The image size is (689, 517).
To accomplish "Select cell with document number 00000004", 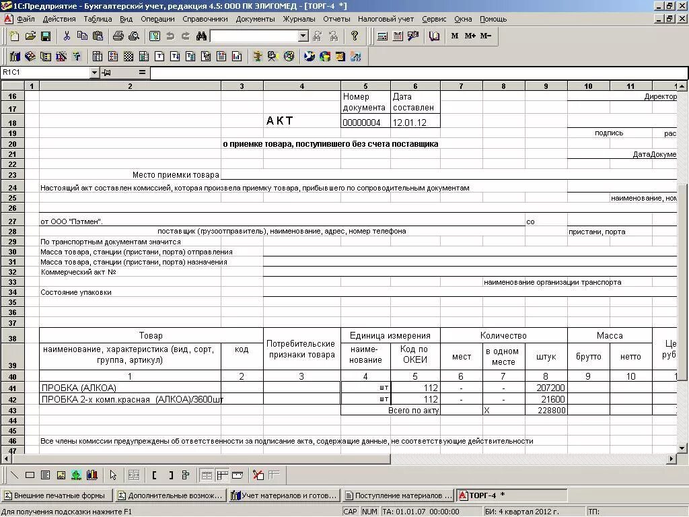I will [365, 123].
